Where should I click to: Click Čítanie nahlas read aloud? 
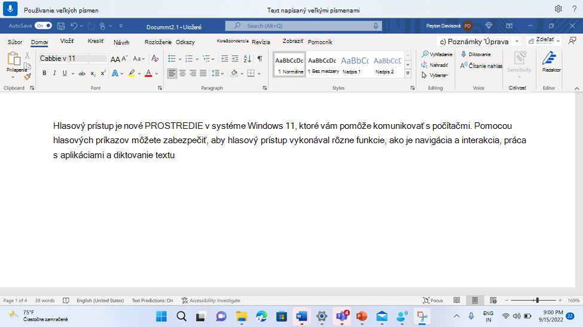tap(481, 66)
